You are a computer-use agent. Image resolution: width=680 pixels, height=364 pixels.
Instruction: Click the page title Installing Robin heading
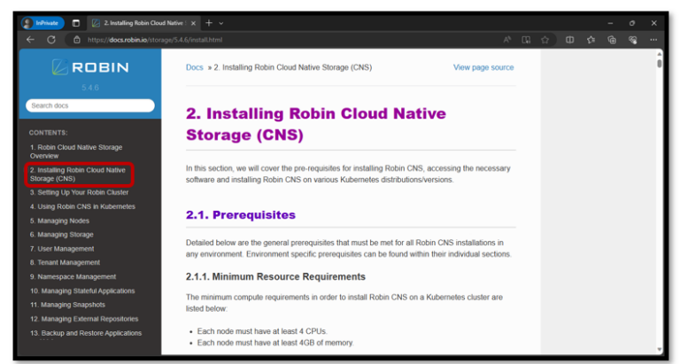coord(316,124)
